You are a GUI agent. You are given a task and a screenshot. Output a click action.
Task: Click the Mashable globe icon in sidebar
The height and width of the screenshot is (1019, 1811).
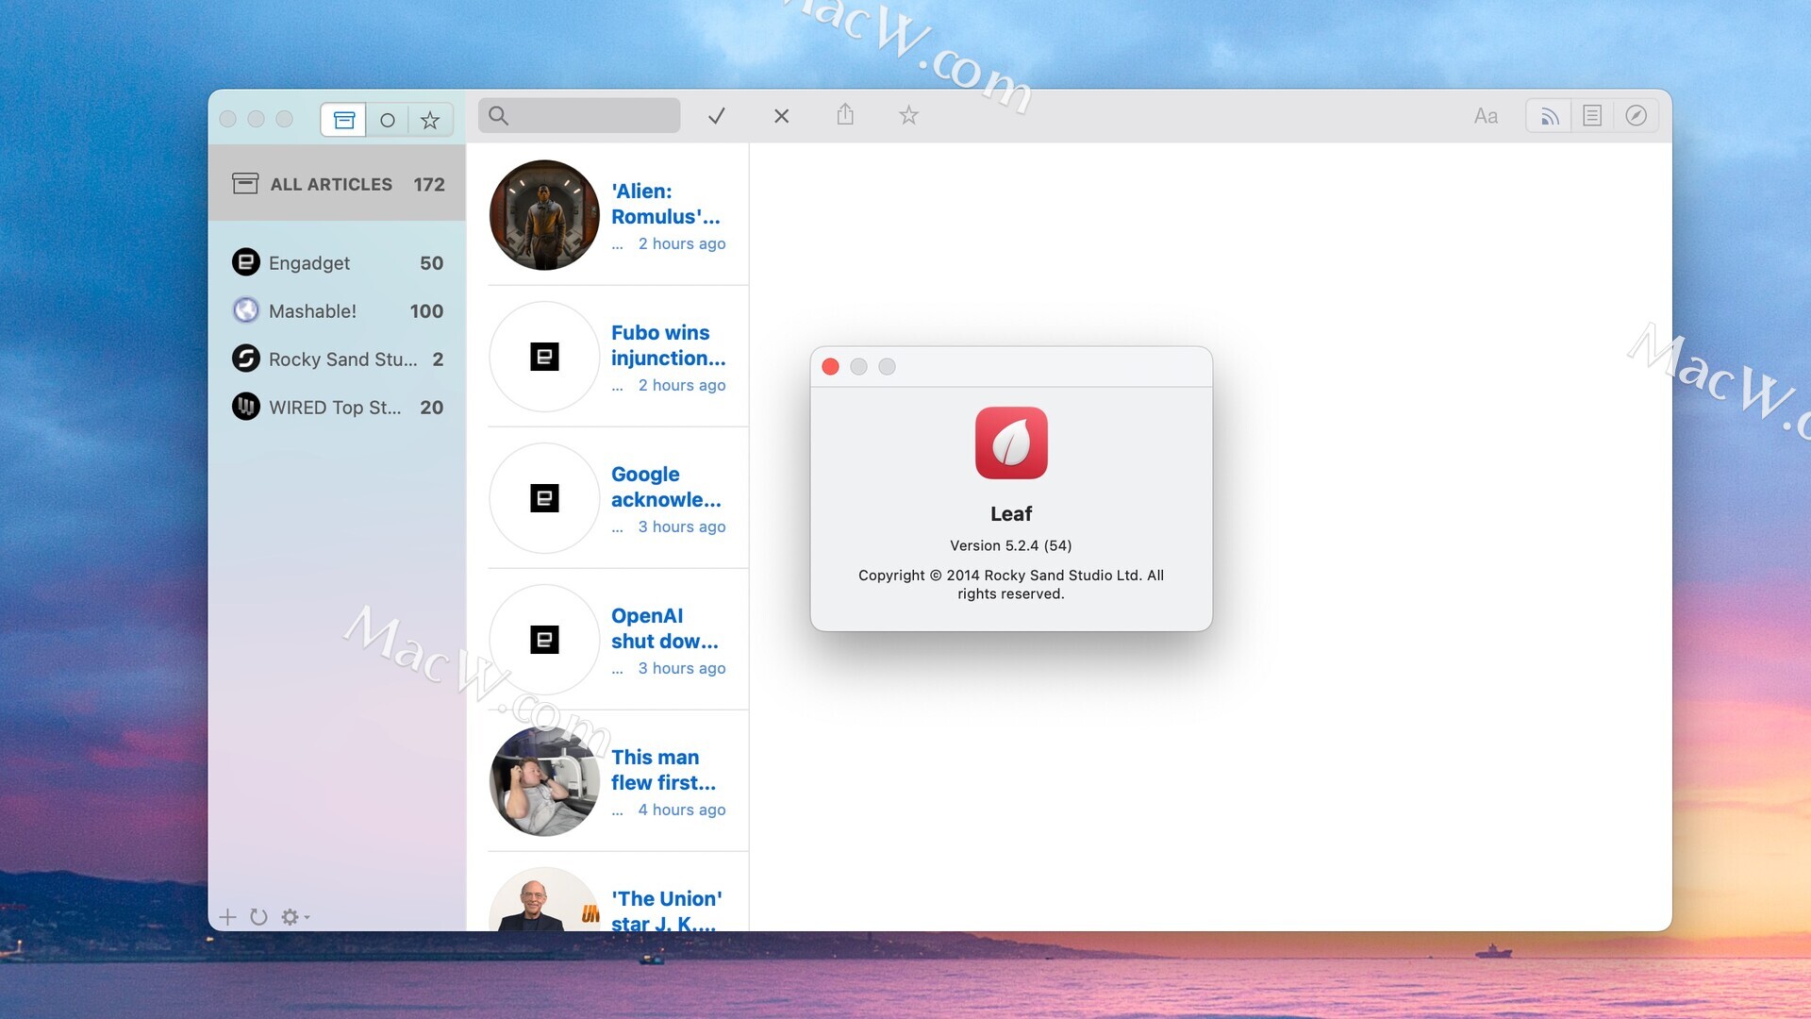[246, 309]
